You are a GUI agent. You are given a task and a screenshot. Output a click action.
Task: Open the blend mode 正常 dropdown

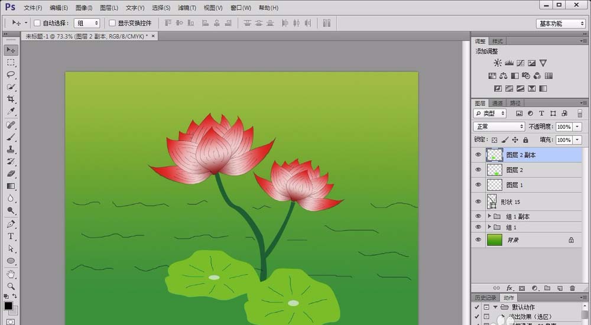pos(499,126)
